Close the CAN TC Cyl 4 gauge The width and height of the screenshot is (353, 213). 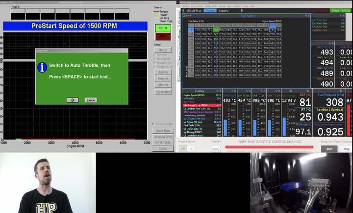[279, 91]
